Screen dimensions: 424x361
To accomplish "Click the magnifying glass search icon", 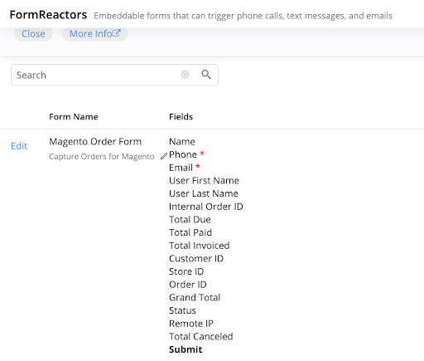I will coord(206,75).
